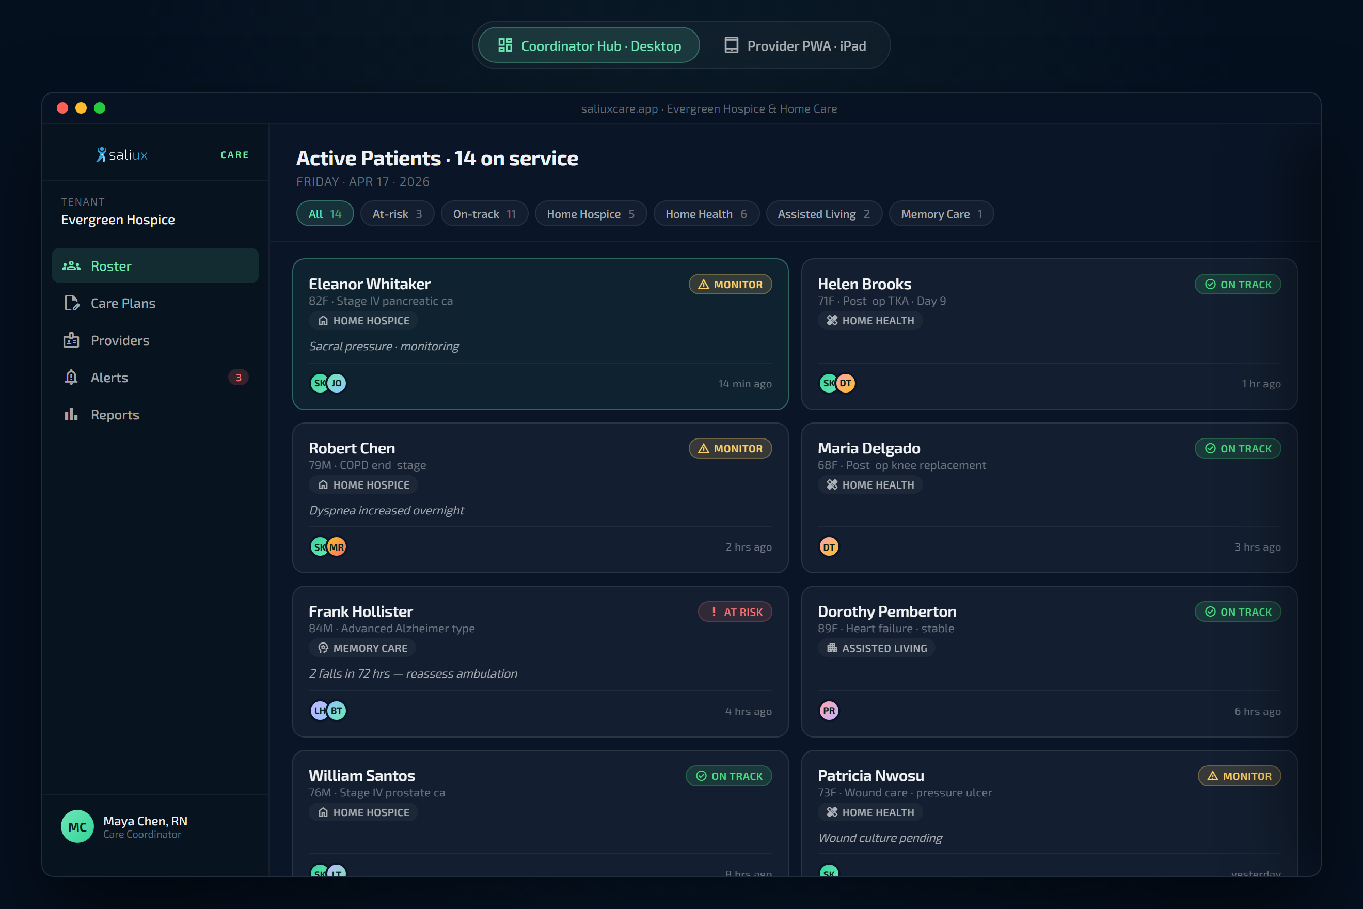Filter by Memory Care

click(941, 213)
